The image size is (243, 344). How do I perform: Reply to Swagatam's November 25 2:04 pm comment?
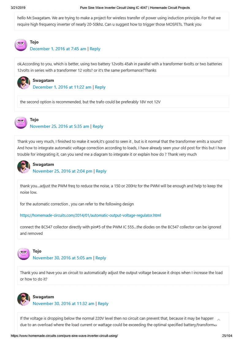(101, 171)
